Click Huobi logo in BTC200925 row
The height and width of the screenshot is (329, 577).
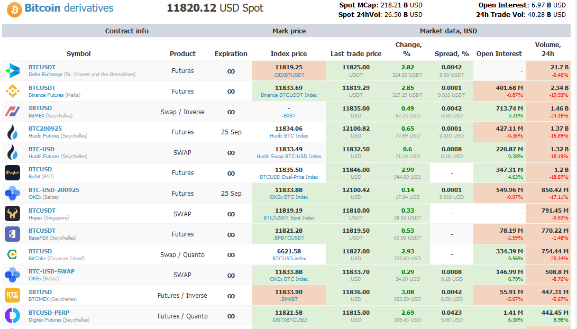pyautogui.click(x=13, y=132)
